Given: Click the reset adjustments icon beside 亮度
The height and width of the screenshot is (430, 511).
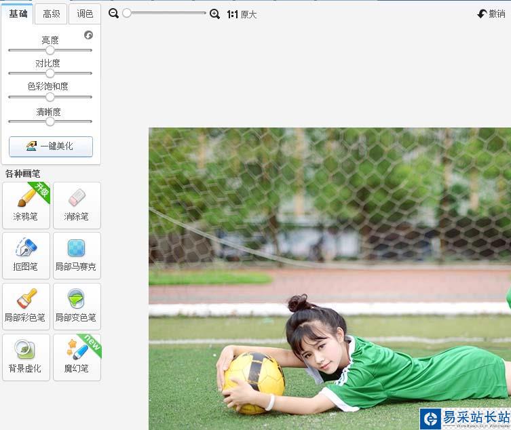Looking at the screenshot, I should tap(88, 35).
